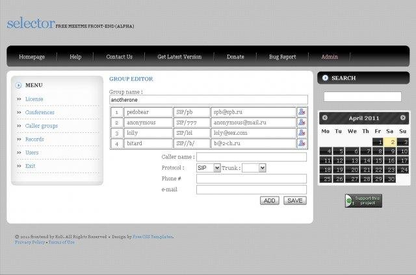This screenshot has width=416, height=275.
Task: Click anonymous name cell
Action: 148,123
